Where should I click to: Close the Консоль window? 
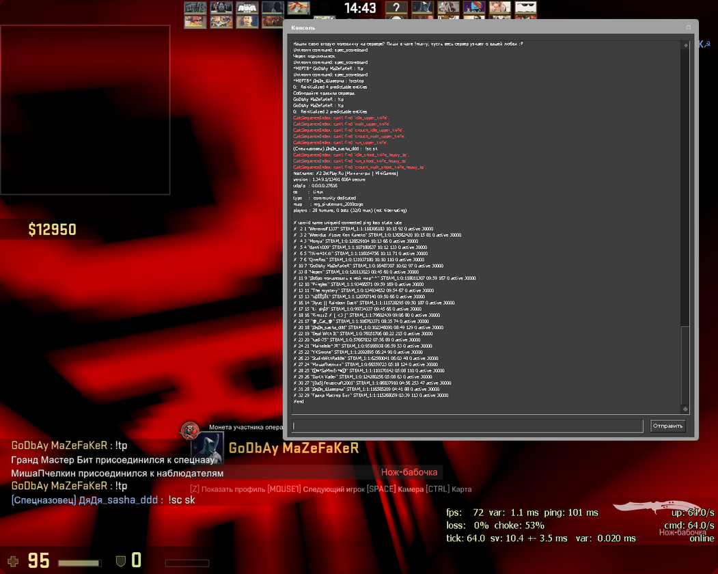[x=689, y=27]
